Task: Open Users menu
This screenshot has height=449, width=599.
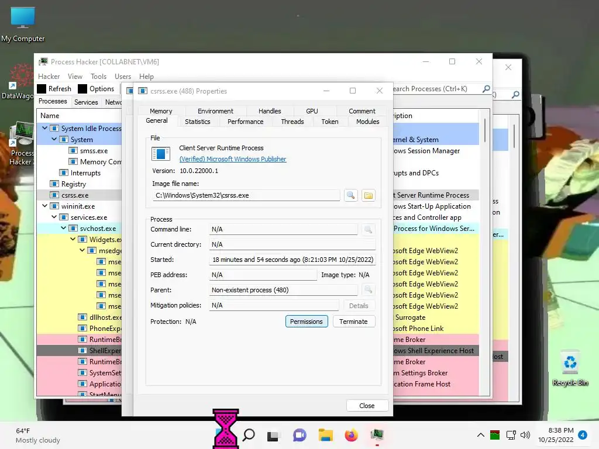Action: (123, 77)
